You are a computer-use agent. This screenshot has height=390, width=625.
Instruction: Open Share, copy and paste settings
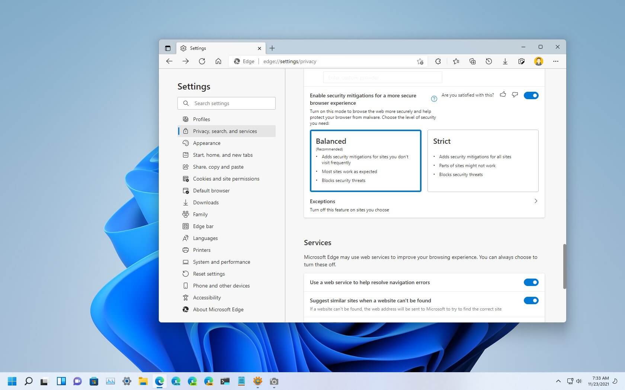click(227, 167)
